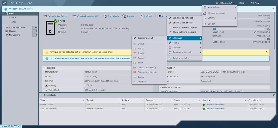
Task: Expand the CPU hardware row
Action: tap(44, 81)
